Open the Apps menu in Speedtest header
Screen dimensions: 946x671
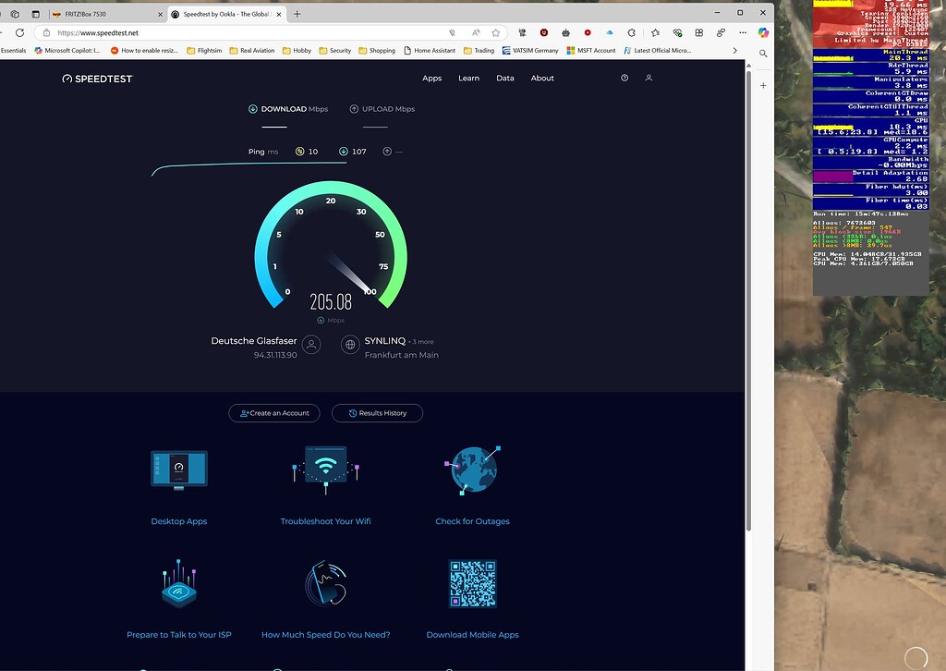[431, 79]
